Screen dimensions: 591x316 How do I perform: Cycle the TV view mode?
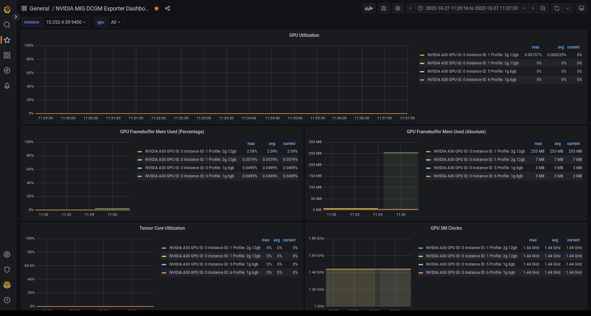pyautogui.click(x=581, y=8)
